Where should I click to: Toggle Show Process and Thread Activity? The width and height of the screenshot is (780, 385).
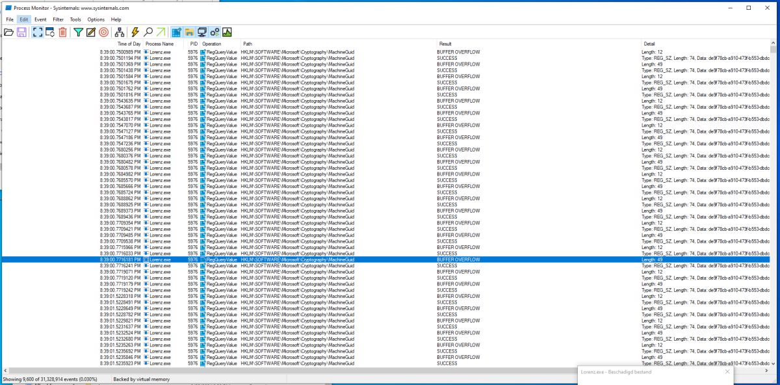[x=214, y=32]
